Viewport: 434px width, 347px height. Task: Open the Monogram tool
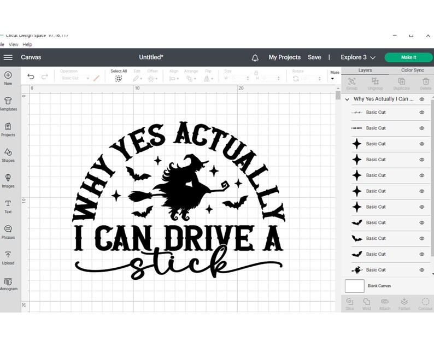(x=8, y=284)
